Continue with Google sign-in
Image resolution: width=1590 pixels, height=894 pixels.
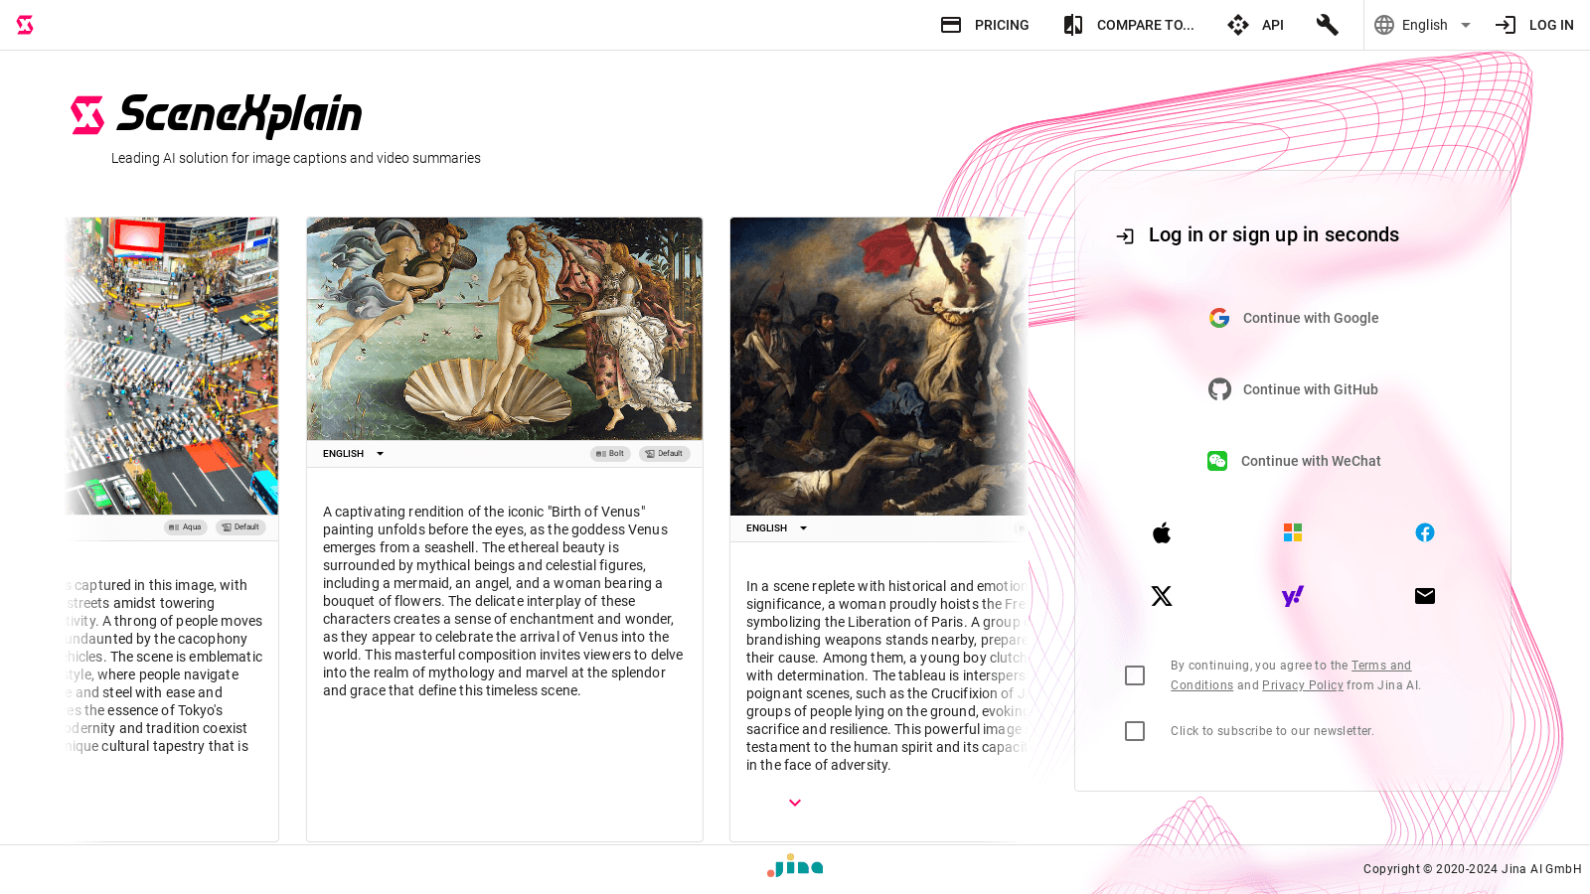[1293, 318]
